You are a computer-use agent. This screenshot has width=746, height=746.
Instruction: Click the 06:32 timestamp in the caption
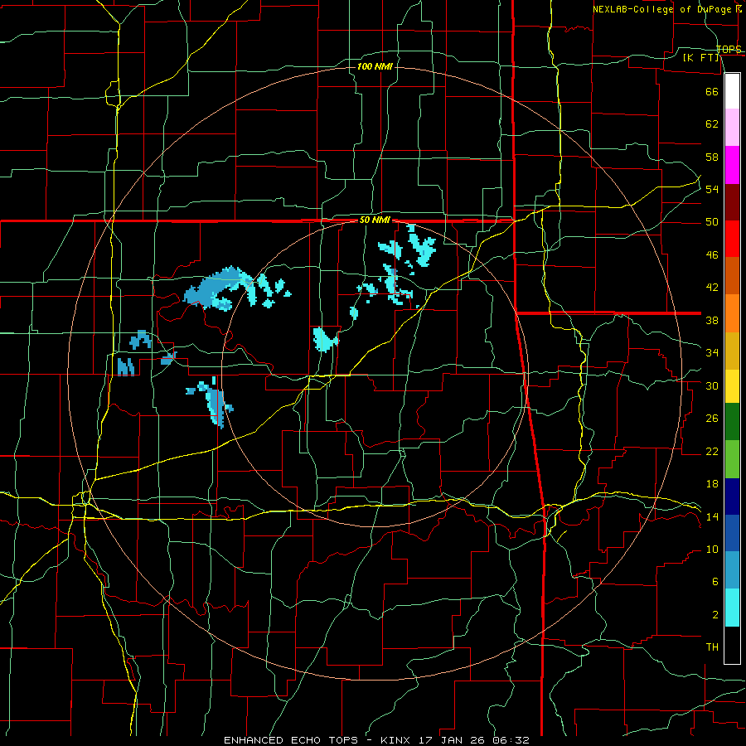(x=512, y=740)
